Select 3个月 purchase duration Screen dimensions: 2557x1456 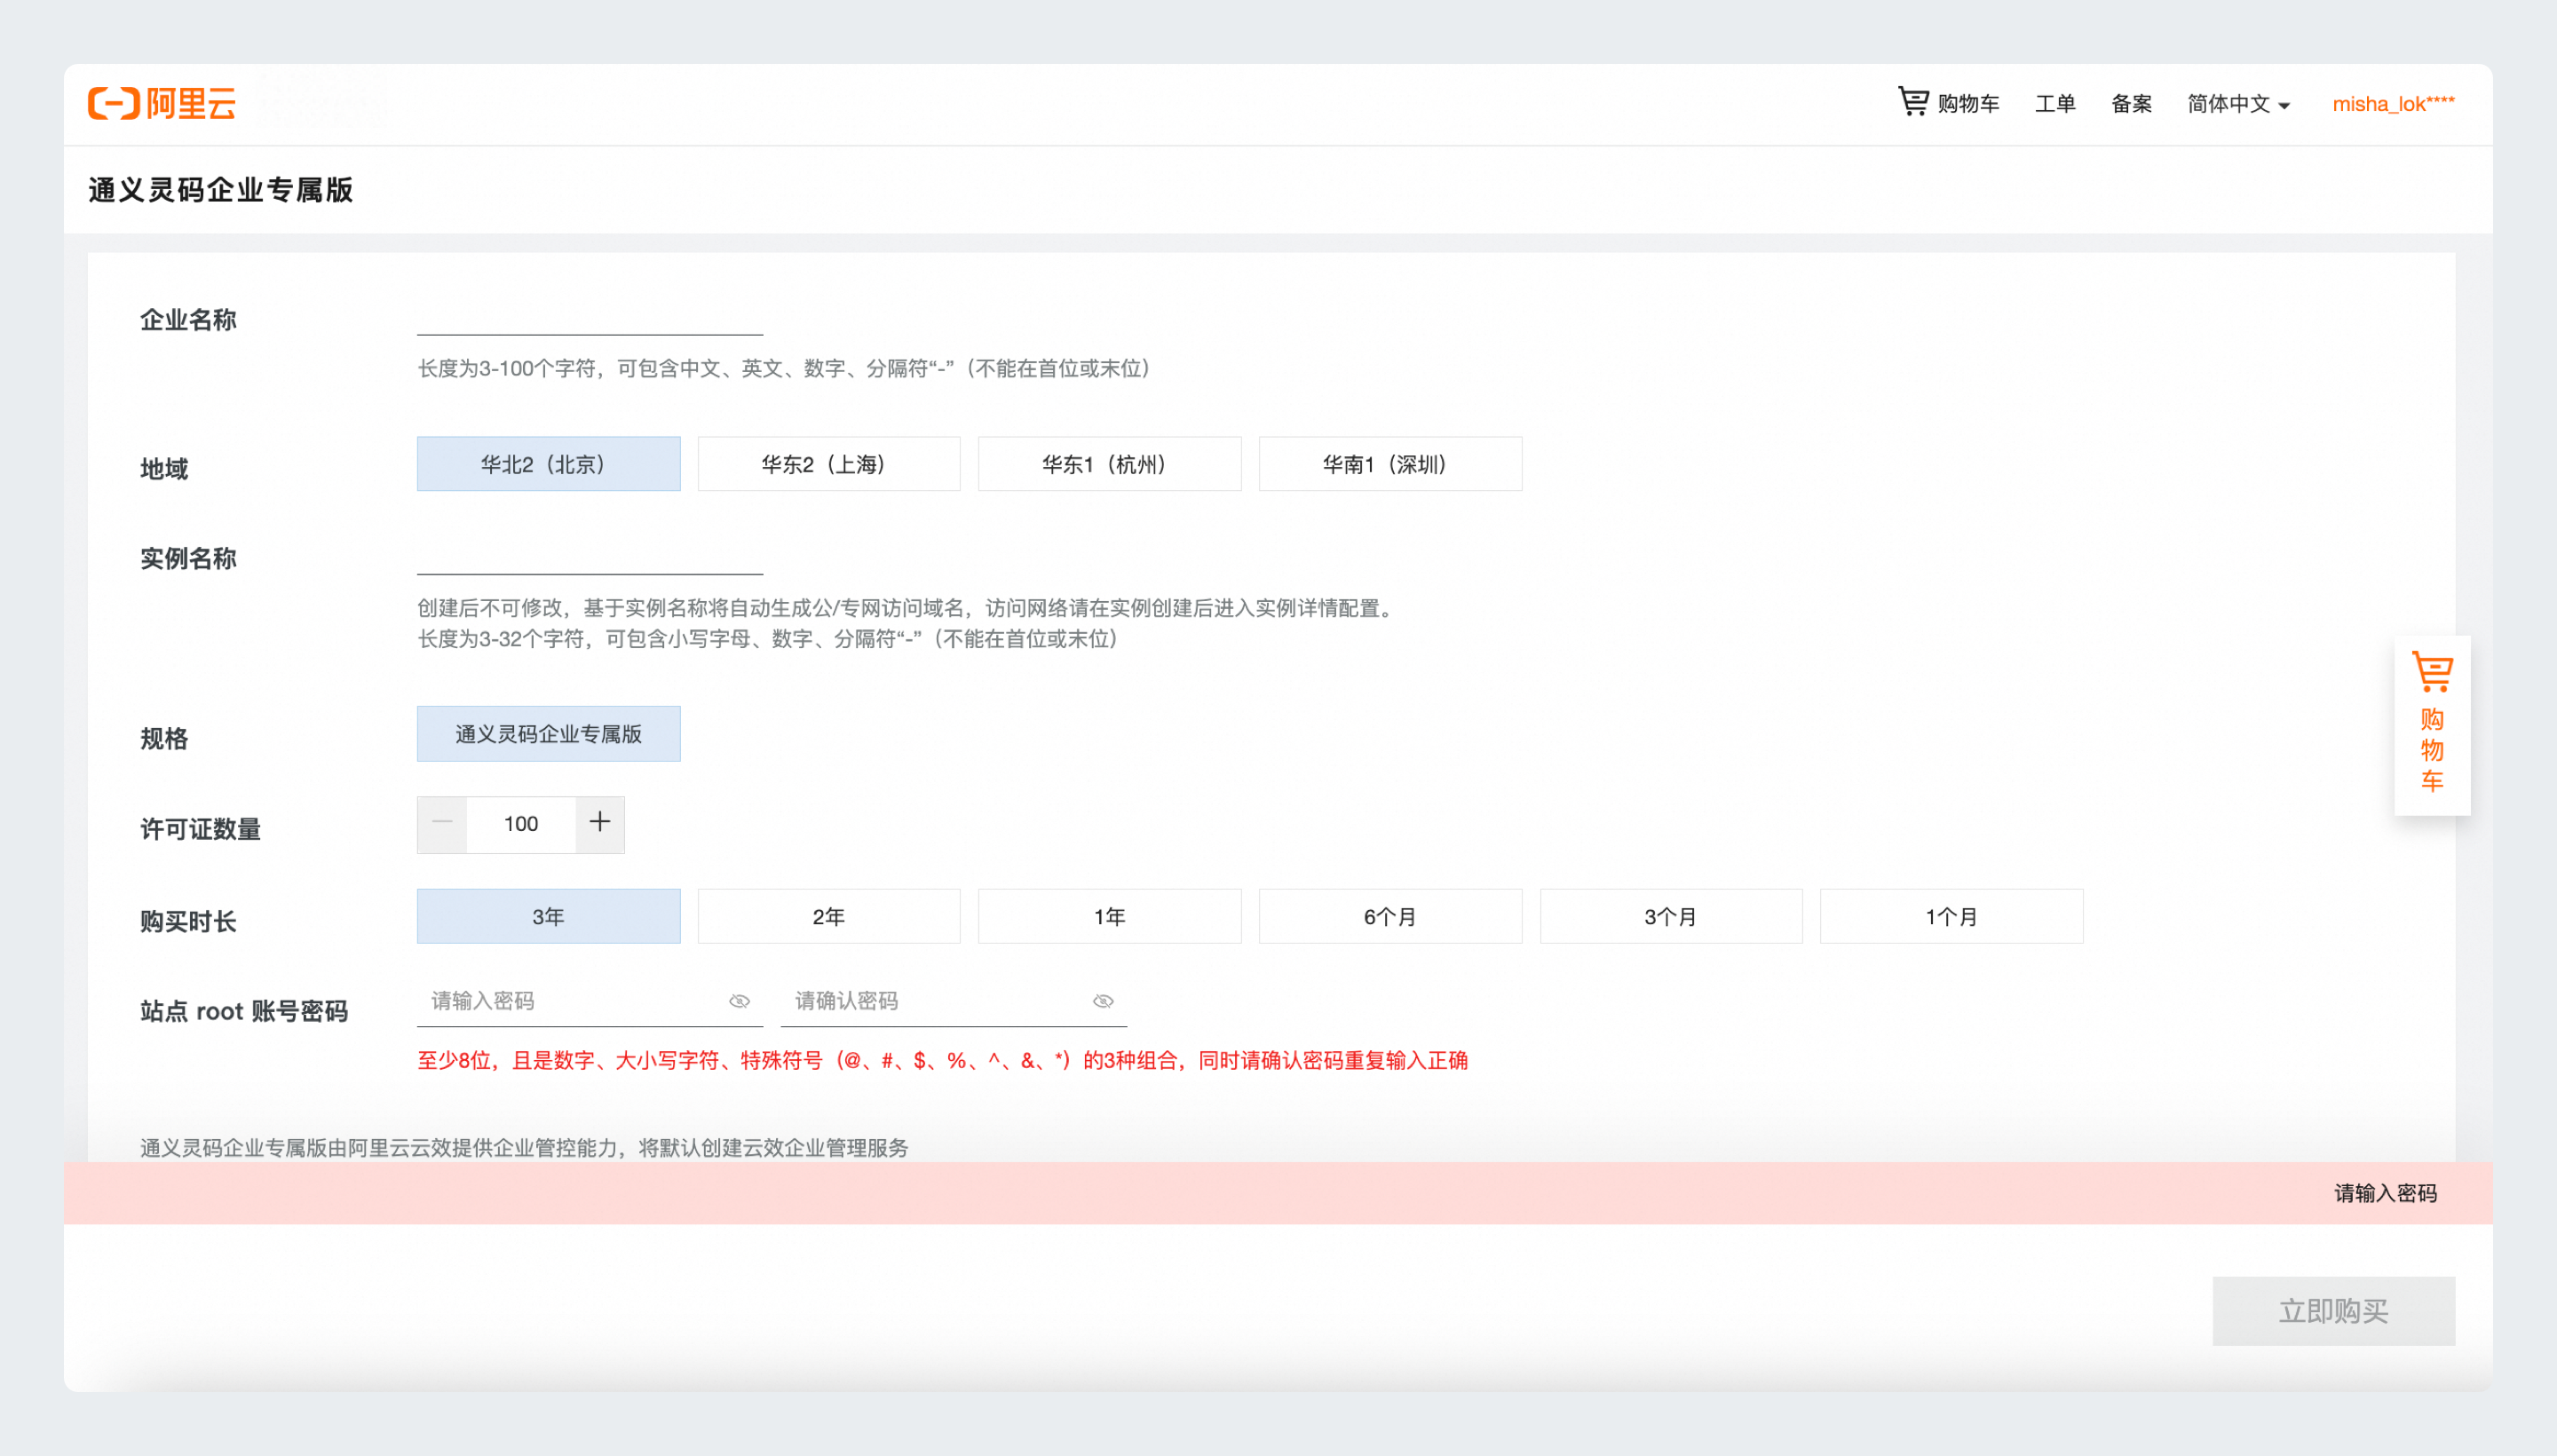point(1671,916)
